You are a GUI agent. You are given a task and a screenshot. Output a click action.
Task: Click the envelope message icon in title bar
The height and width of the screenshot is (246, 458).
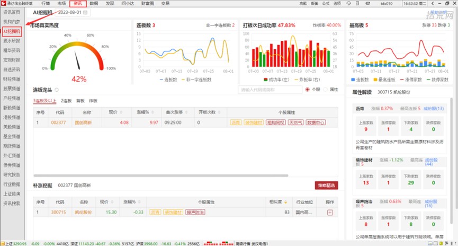point(367,4)
